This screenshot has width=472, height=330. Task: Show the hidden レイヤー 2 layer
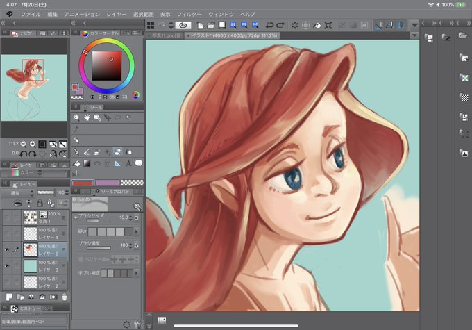(7, 282)
